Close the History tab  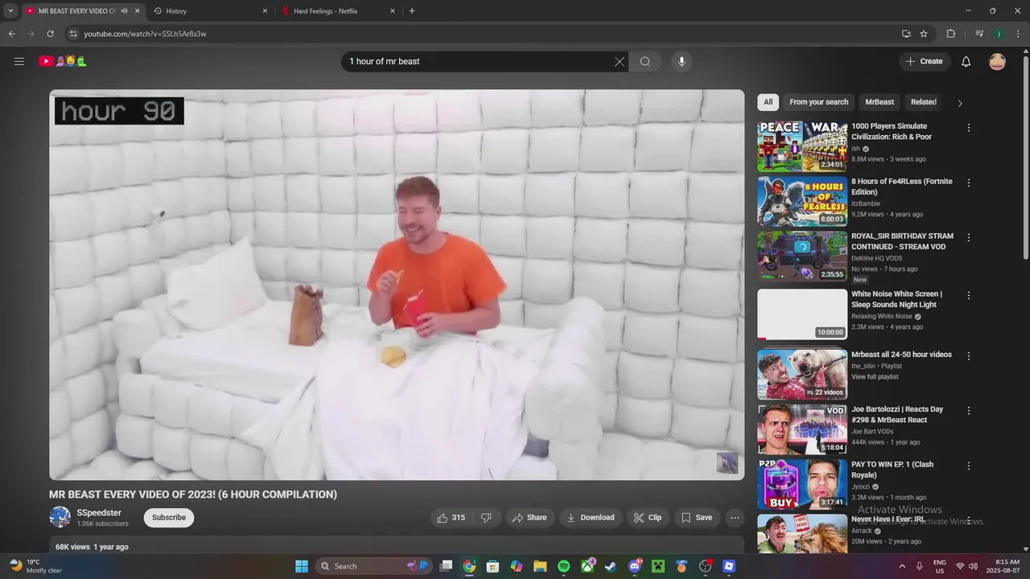tap(265, 11)
